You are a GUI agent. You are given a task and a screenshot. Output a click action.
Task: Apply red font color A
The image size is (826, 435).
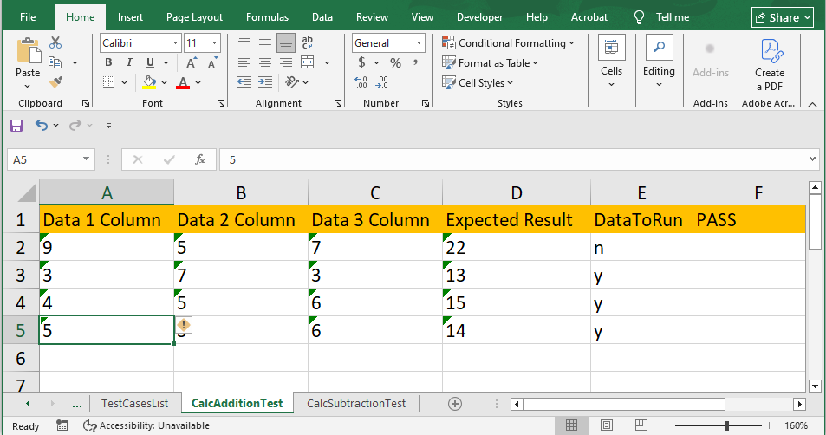pyautogui.click(x=183, y=82)
